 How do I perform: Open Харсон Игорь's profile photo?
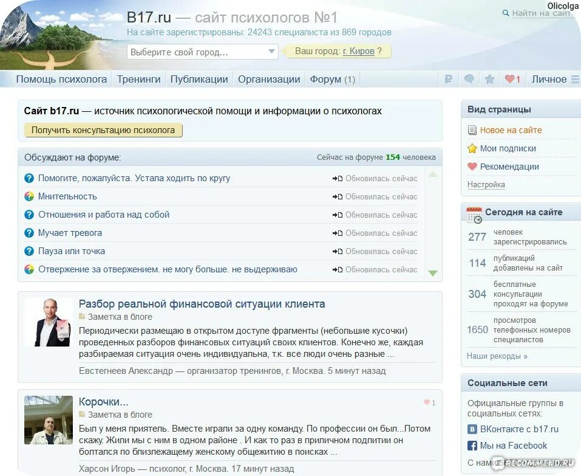[x=49, y=420]
